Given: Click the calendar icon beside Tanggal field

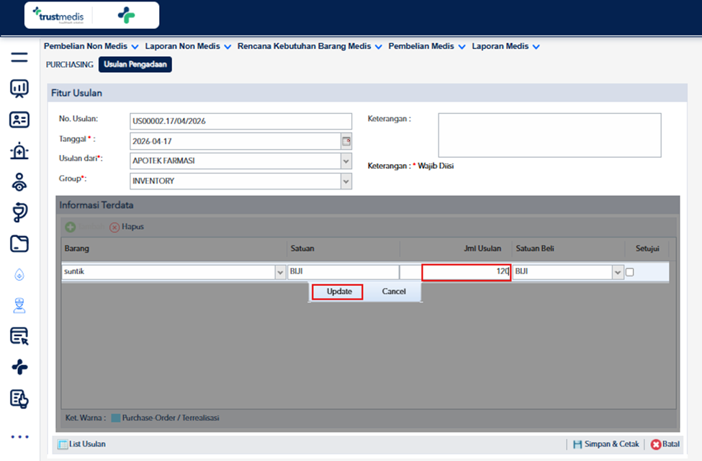Looking at the screenshot, I should point(346,141).
